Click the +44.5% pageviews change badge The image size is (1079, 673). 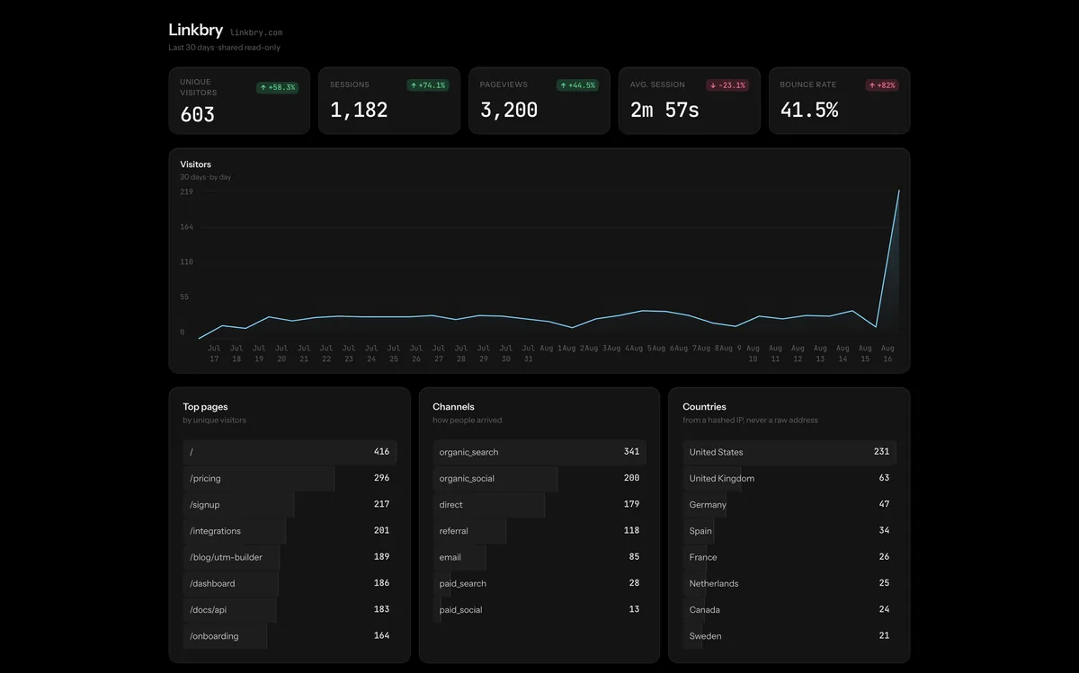click(x=578, y=85)
